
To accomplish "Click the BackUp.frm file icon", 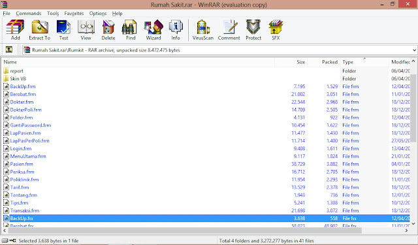I will click(6, 86).
